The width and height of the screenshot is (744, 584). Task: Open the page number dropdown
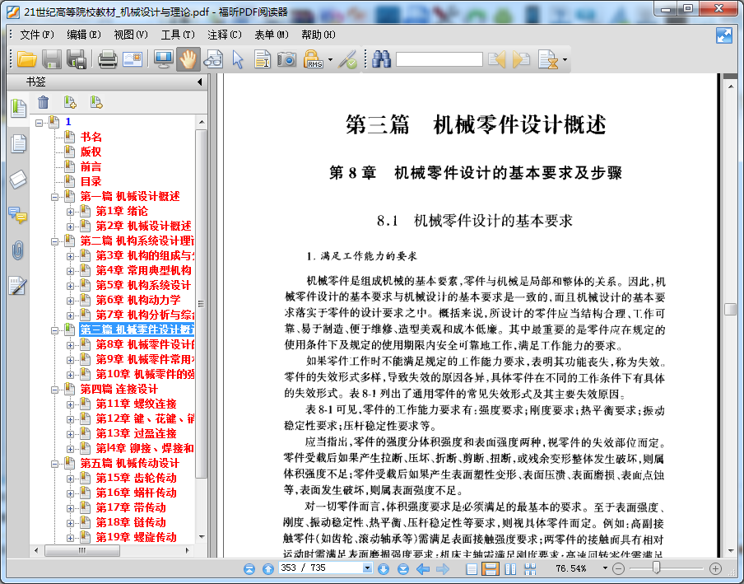point(367,568)
